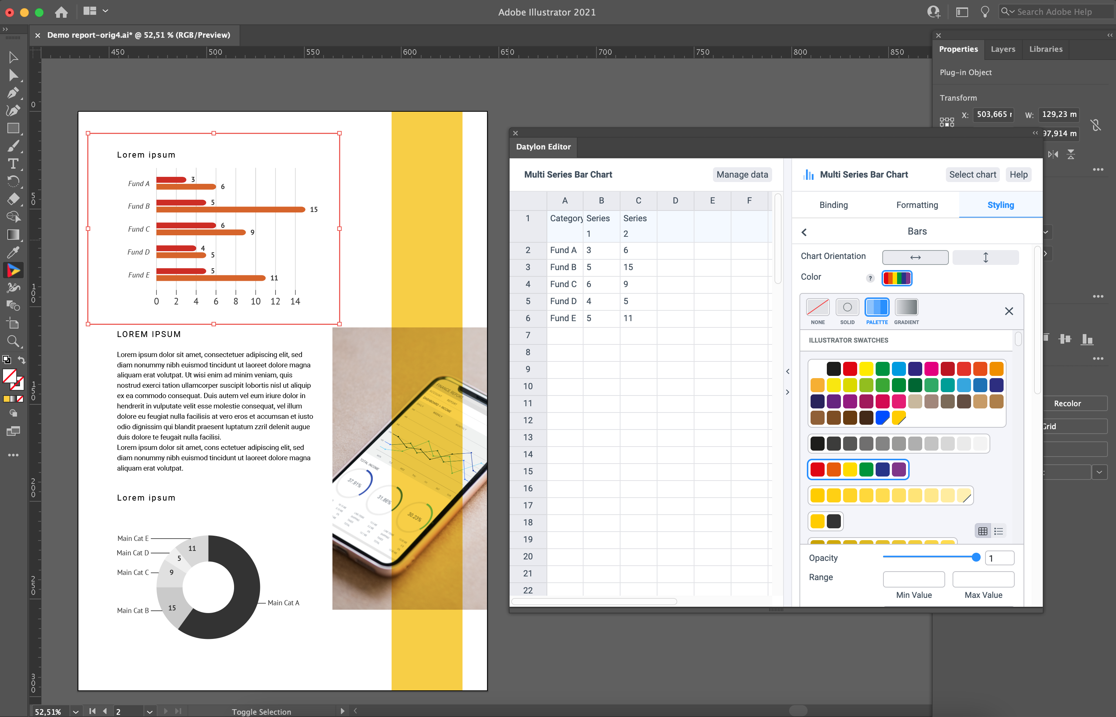
Task: Click the Manage data button
Action: (741, 174)
